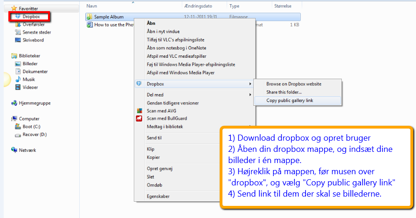416x218 pixels.
Task: Click the BullGuard icon in context menu
Action: [x=139, y=118]
